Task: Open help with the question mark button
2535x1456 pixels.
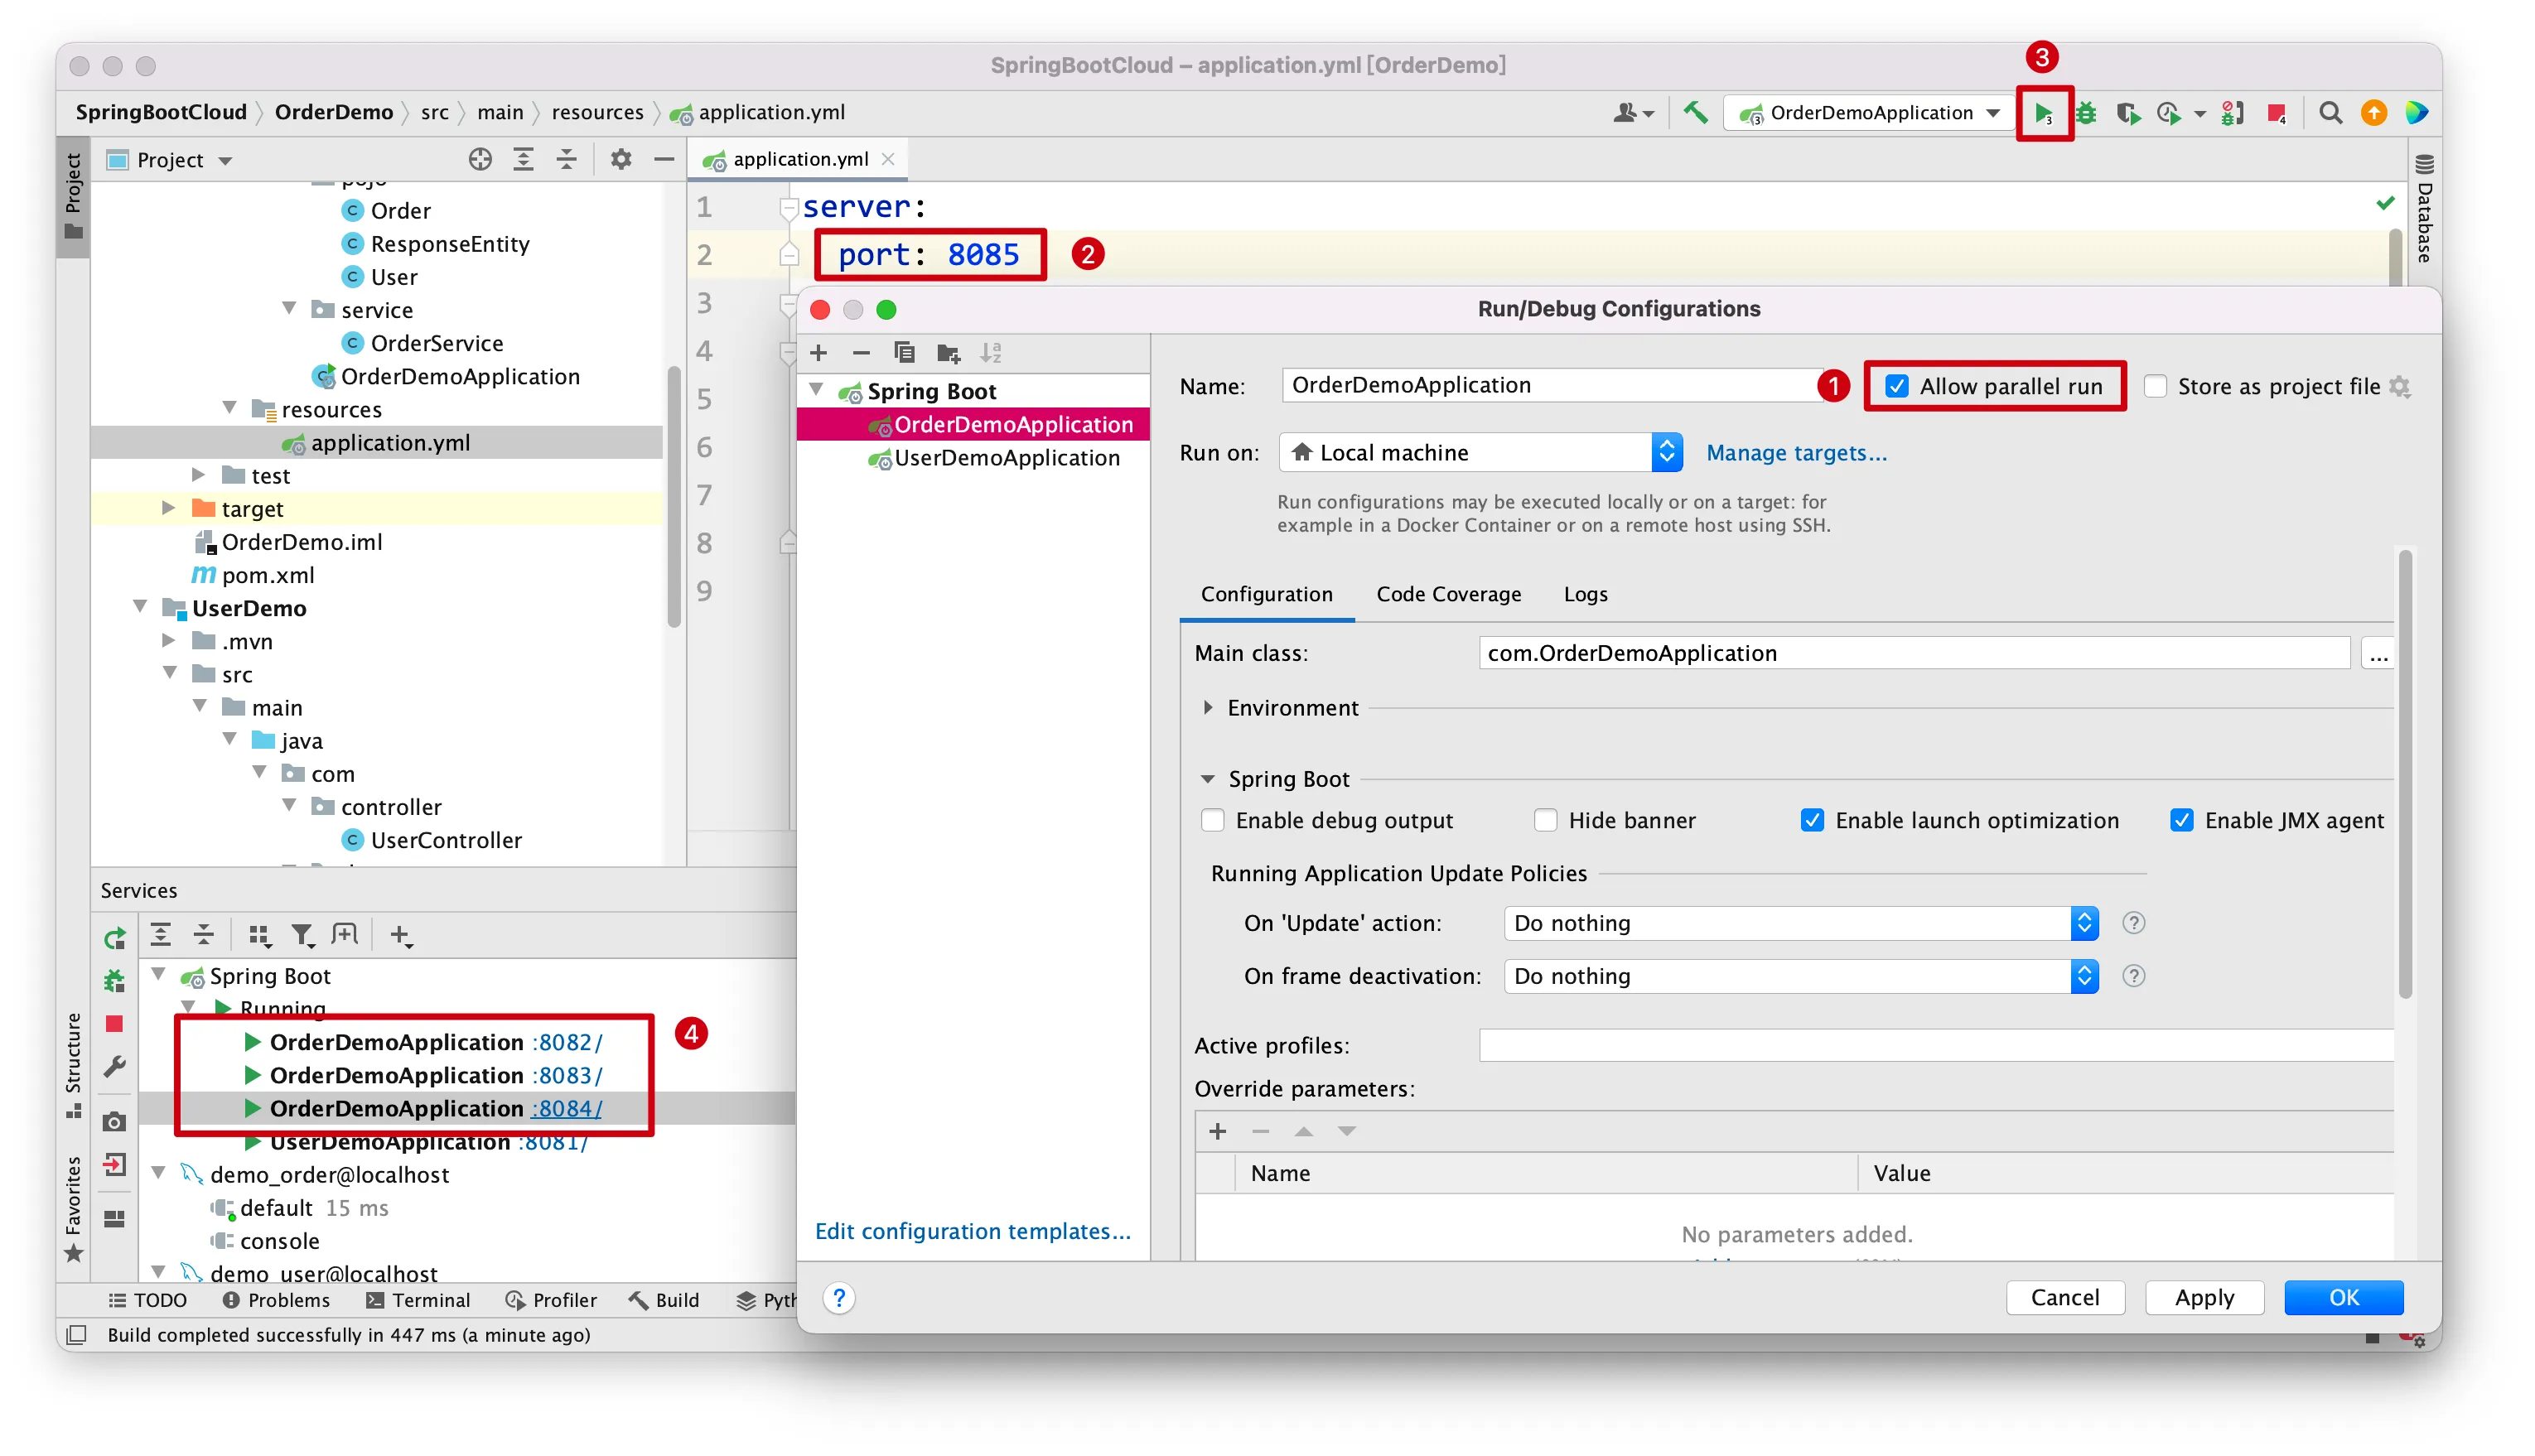Action: coord(839,1298)
